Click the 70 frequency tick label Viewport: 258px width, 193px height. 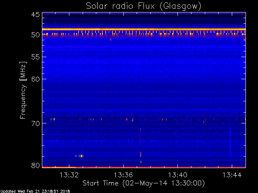(x=35, y=123)
